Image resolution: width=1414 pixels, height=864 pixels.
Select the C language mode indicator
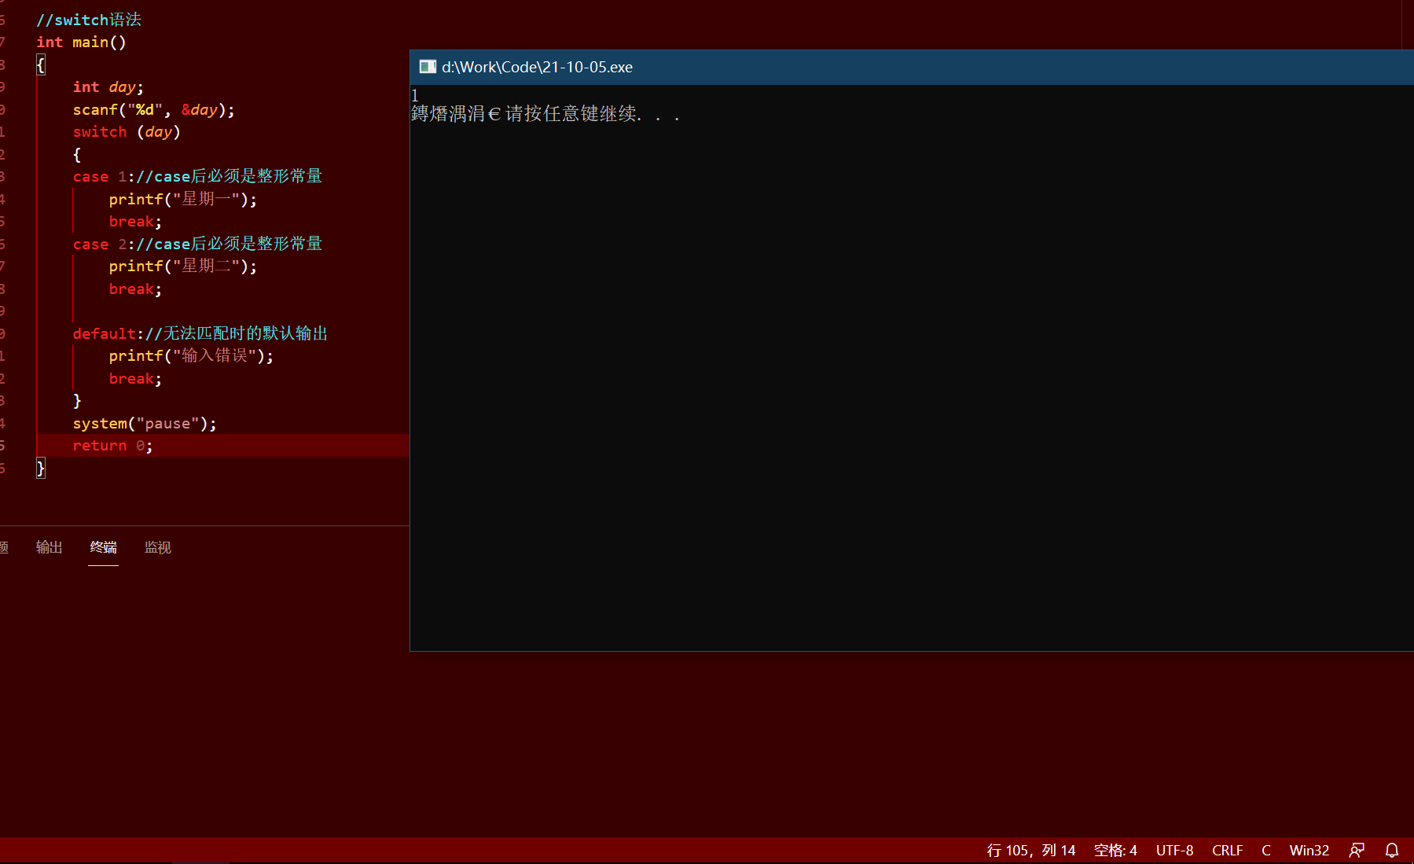point(1265,850)
